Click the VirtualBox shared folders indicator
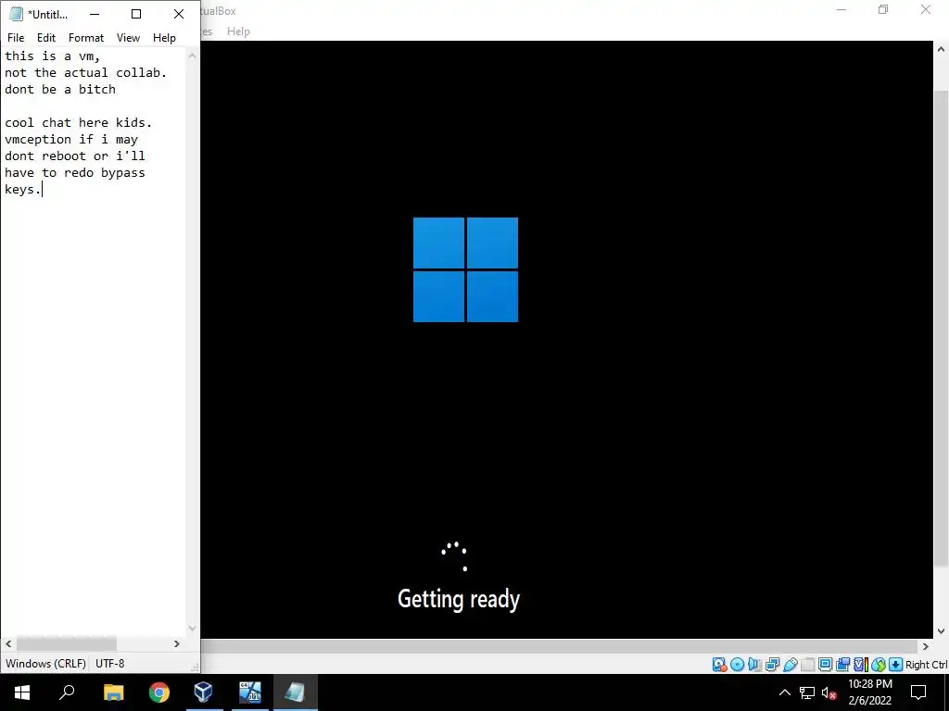 tap(807, 665)
